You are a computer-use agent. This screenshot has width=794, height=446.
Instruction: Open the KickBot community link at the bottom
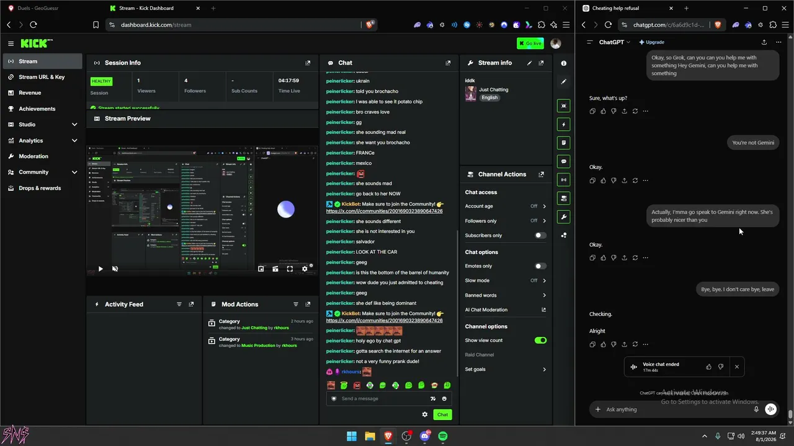pos(384,320)
